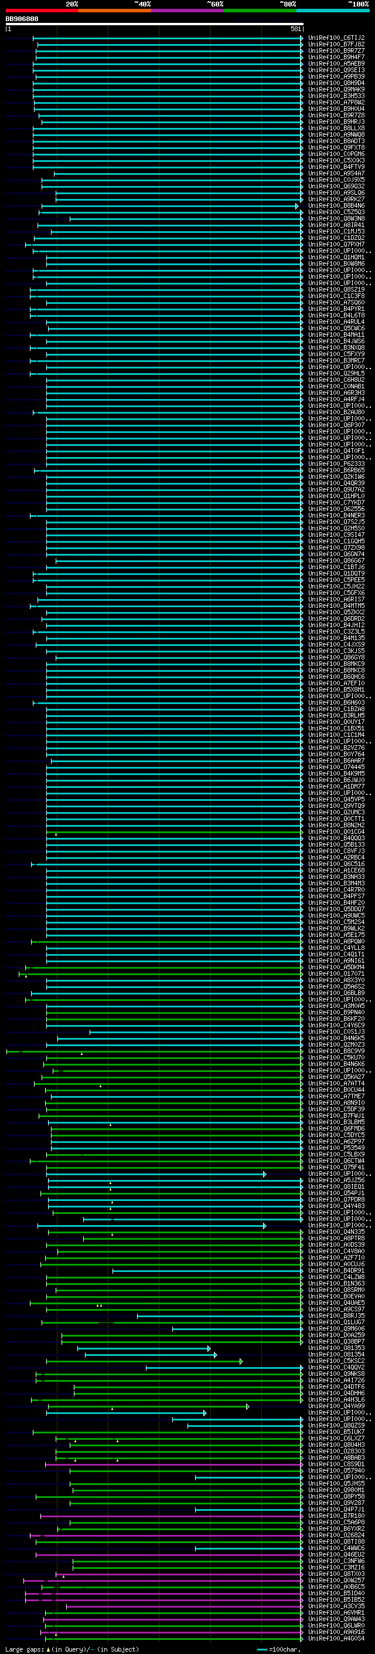Viewport: 375px width, 1654px height.
Task: Select hit label UniRef100_Q8H9D4
Action: [x=336, y=83]
